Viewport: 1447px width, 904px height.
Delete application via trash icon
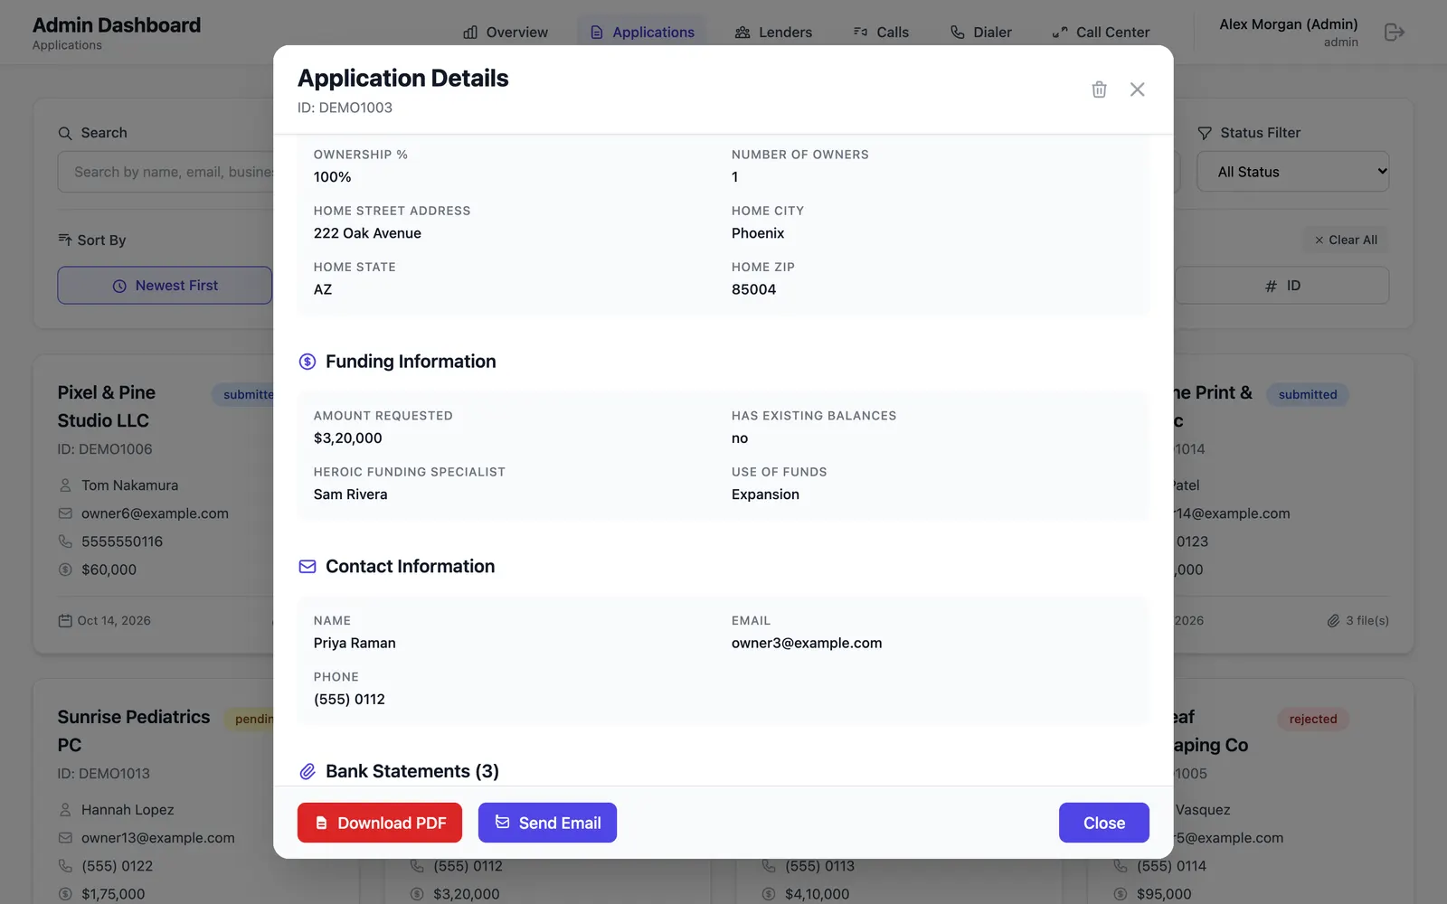pyautogui.click(x=1099, y=89)
